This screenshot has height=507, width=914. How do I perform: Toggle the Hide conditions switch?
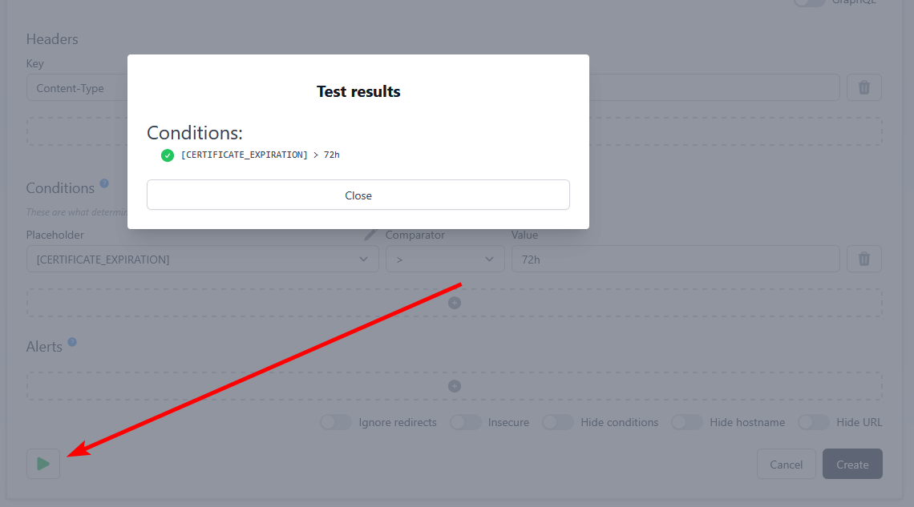click(x=557, y=422)
